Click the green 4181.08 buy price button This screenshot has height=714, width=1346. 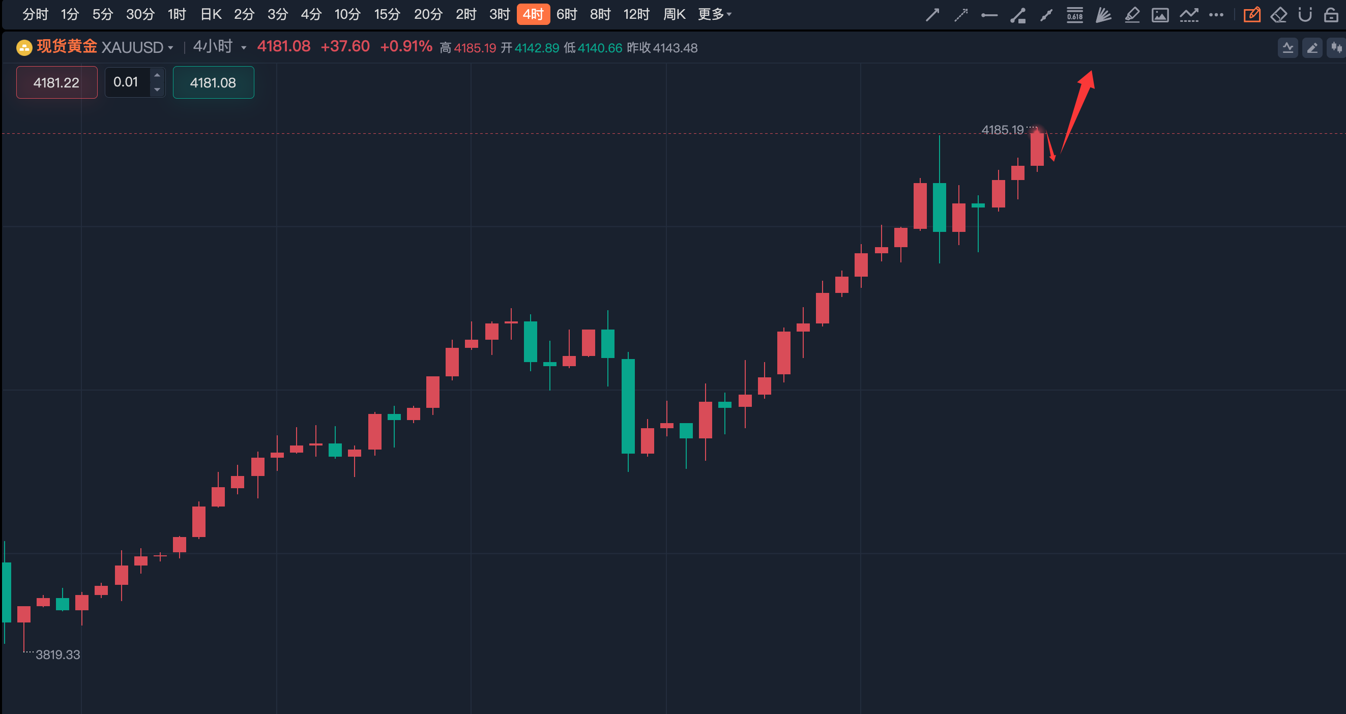(x=213, y=82)
